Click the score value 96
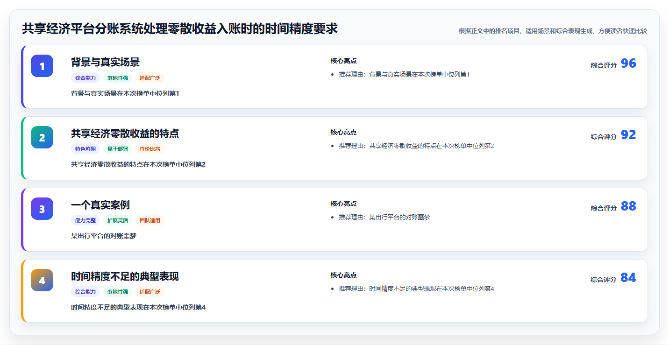The height and width of the screenshot is (345, 669). [x=628, y=63]
